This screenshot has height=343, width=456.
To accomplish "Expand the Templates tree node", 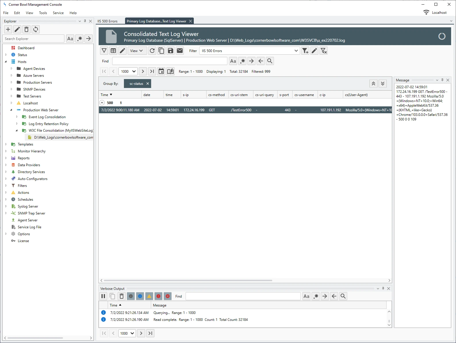I will 6,144.
